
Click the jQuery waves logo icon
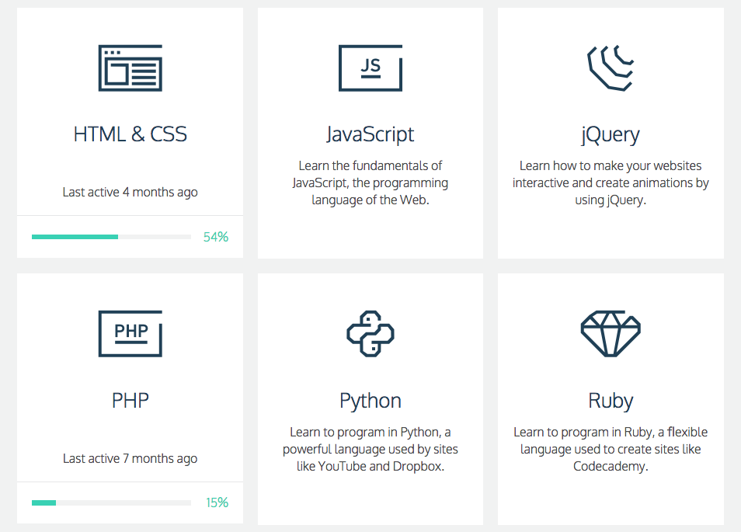(611, 68)
